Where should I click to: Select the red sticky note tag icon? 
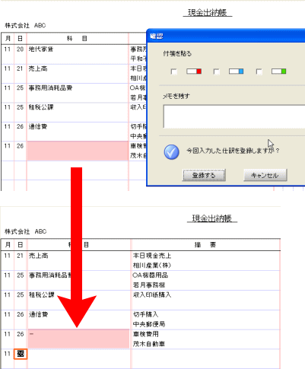click(194, 72)
